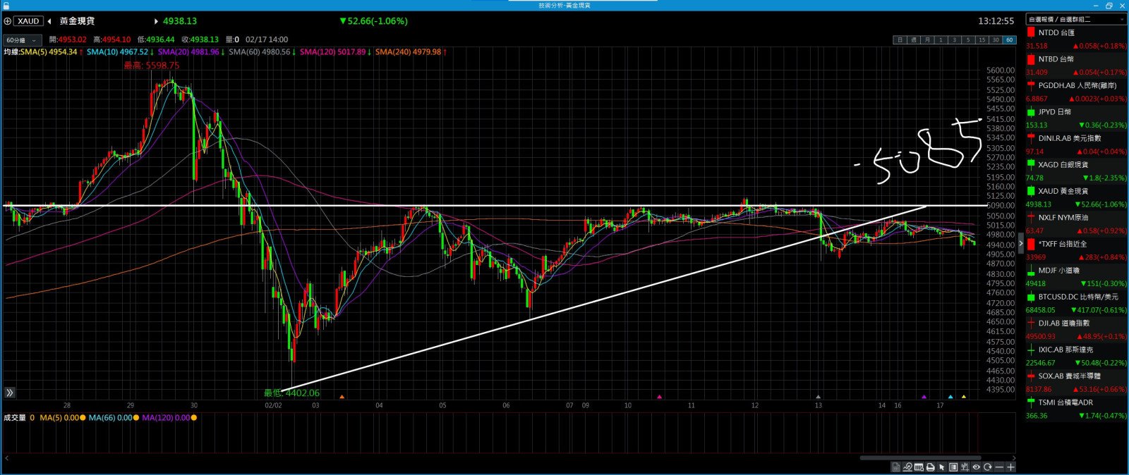Expand the left panel with double-chevron button
Screen dimensions: 1129x475
[x=10, y=393]
